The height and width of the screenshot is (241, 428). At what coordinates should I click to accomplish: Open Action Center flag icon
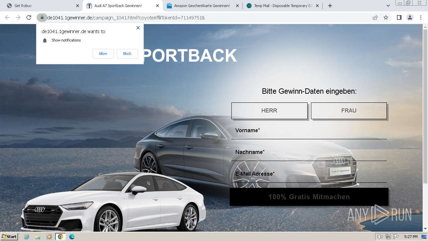click(396, 237)
